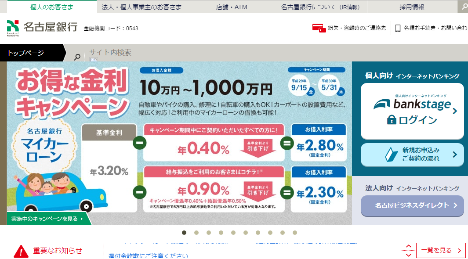Open bankstage ログイン button

(x=412, y=111)
